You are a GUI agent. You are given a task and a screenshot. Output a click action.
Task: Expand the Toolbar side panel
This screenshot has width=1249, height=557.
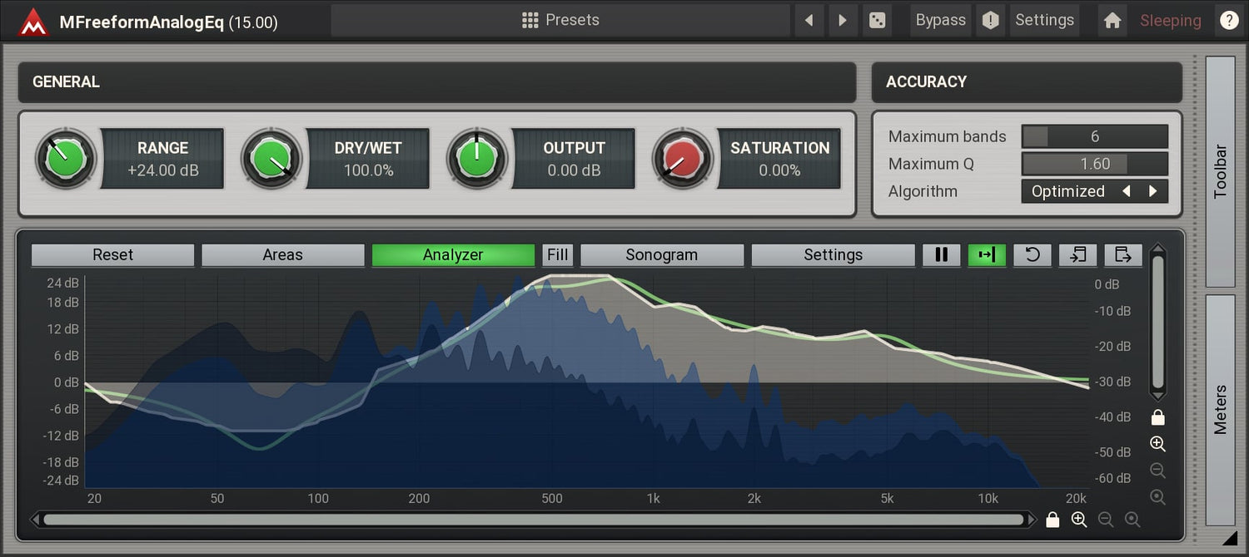1220,171
